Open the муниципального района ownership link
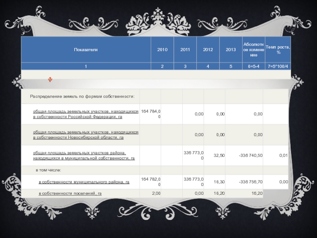Screen dimensions: 317x238 84,182
